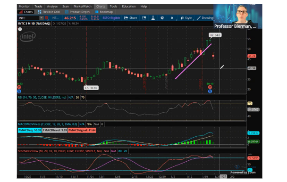Image resolution: width=287 pixels, height=182 pixels.
Task: Open chart settings gear icon
Action: coord(162,18)
